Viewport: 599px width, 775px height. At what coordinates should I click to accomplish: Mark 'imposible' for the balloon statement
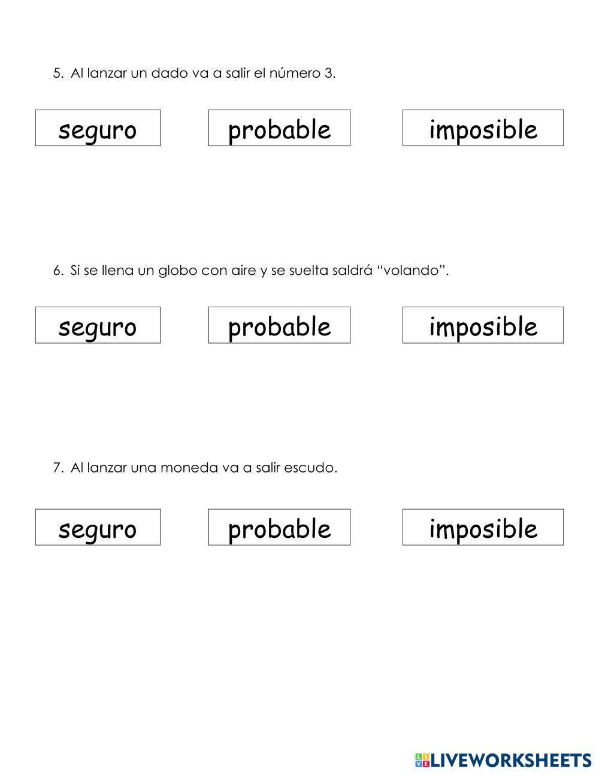click(x=483, y=325)
